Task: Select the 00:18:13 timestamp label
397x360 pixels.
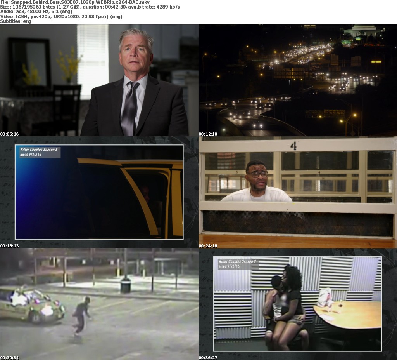Action: click(10, 246)
